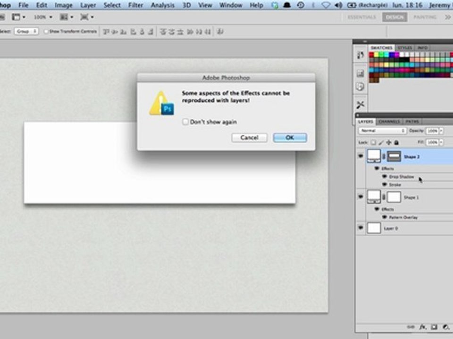Click the Distribute bottom edges icon
The width and height of the screenshot is (453, 339).
pos(181,32)
